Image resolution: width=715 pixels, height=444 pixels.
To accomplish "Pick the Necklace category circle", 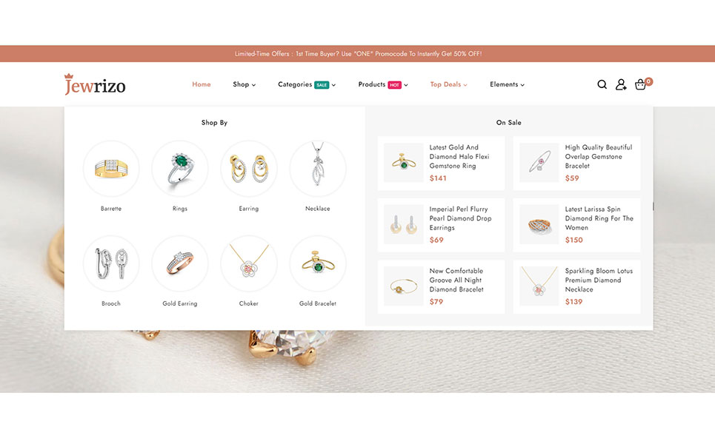I will [x=318, y=169].
